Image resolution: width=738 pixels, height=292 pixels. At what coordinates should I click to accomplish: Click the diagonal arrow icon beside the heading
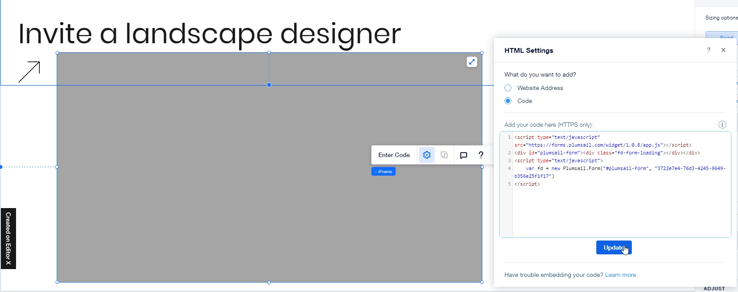tap(29, 72)
